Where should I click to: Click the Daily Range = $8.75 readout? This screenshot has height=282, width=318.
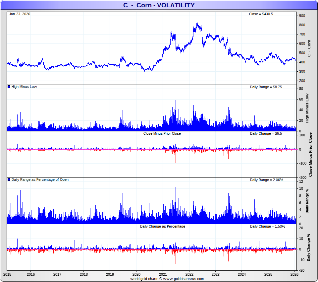(x=266, y=87)
